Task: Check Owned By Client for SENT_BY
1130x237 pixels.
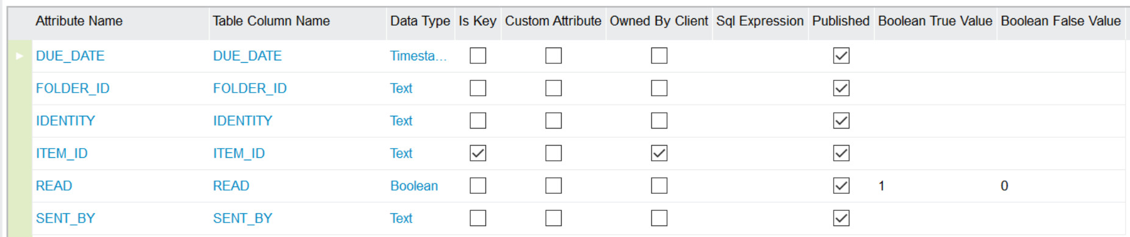Action: click(659, 218)
